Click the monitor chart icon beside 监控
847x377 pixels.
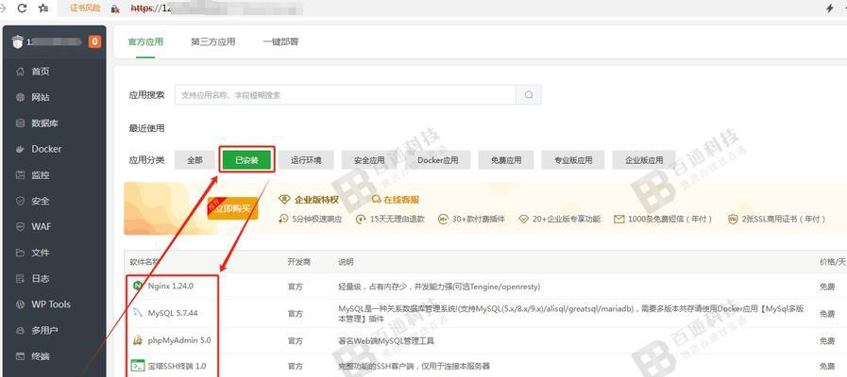pyautogui.click(x=21, y=174)
